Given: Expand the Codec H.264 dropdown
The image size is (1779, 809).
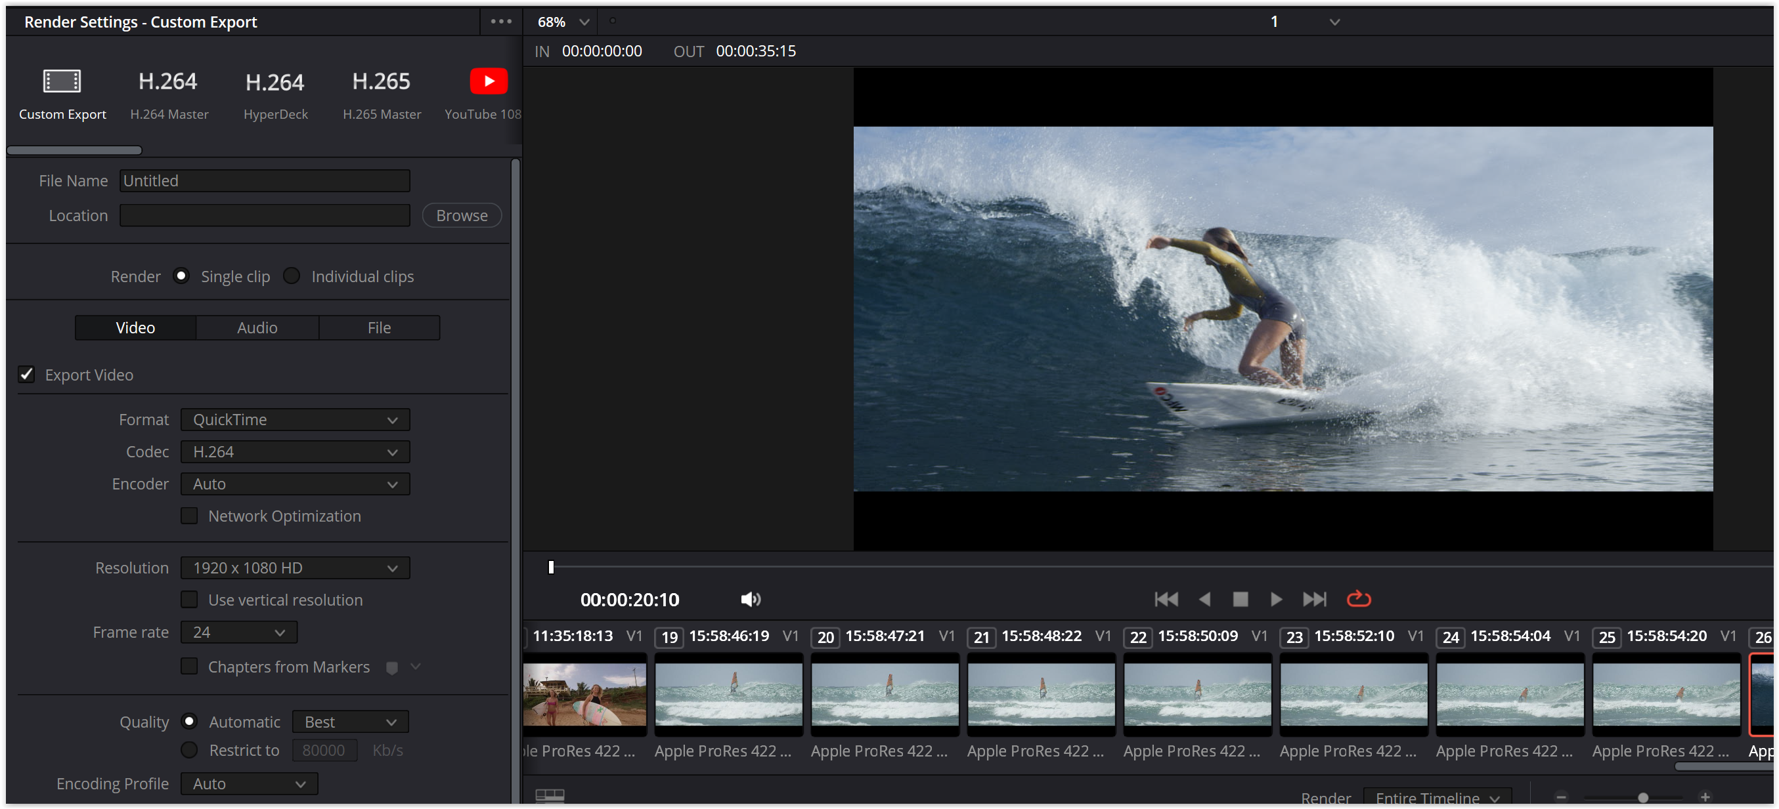Looking at the screenshot, I should click(x=295, y=451).
